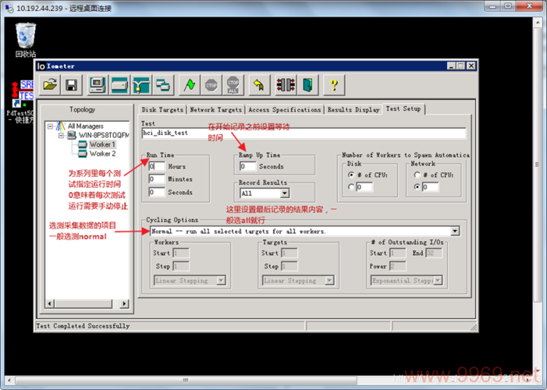Click the Stop All tests icon
Viewport: 547px width, 390px height.
tap(233, 85)
